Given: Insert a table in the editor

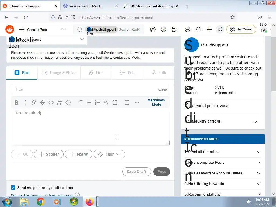Looking at the screenshot, I should 127,102.
